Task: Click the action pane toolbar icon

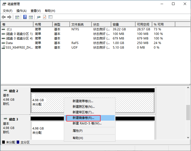Action: 31,17
